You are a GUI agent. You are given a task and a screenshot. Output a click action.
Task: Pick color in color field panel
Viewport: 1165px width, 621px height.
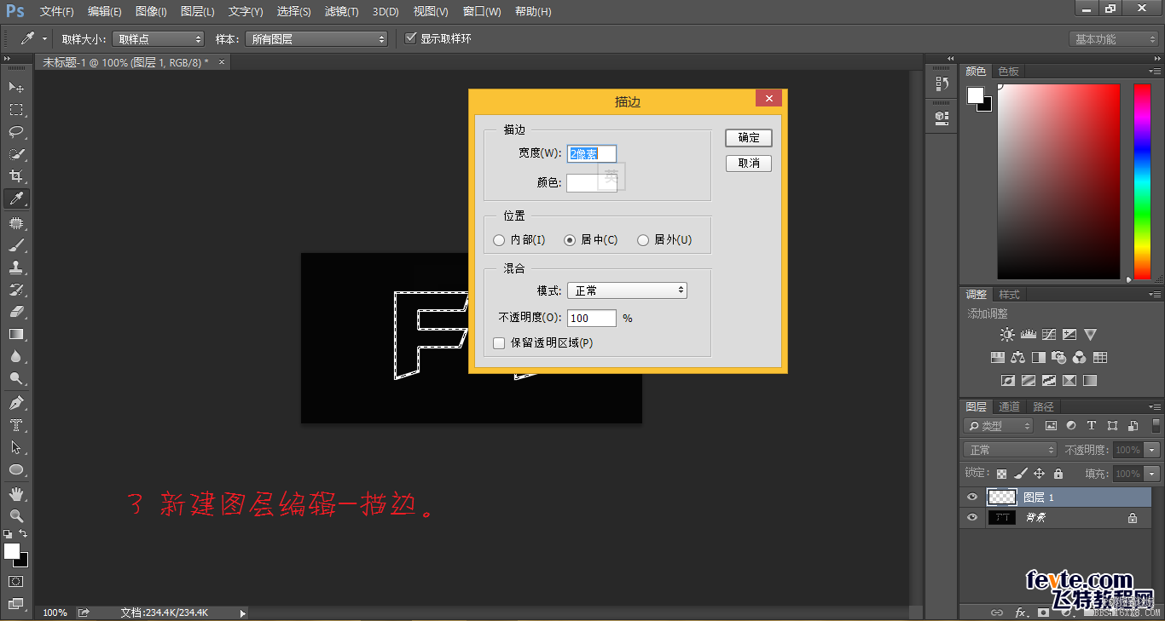1059,181
